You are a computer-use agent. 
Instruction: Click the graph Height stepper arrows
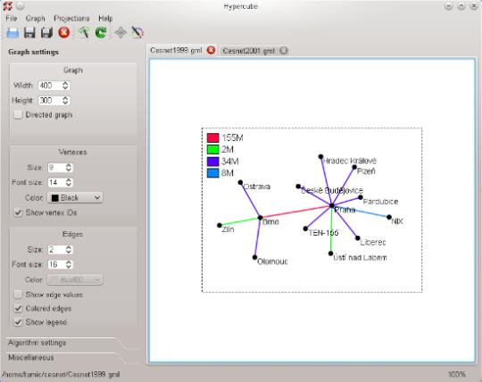coord(65,100)
